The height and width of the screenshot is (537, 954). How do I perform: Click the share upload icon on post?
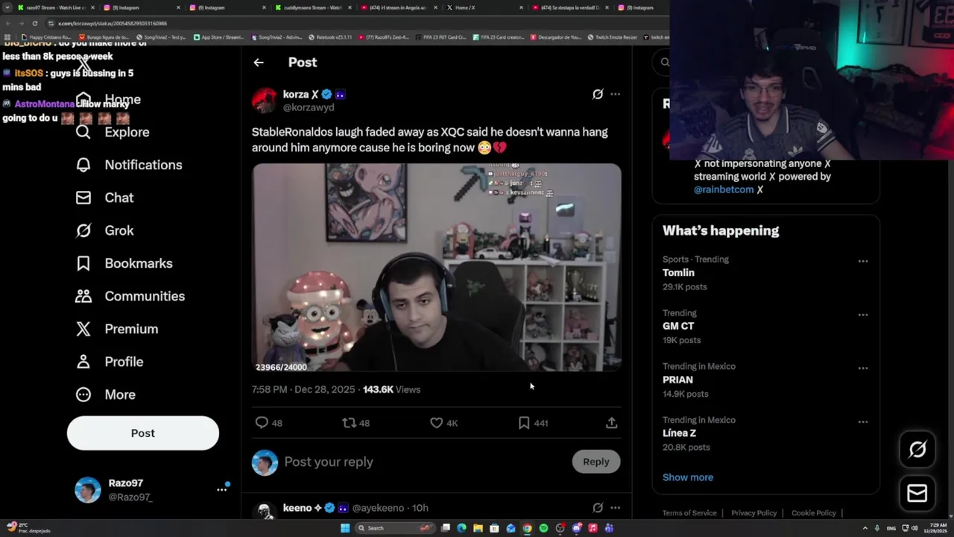(611, 423)
